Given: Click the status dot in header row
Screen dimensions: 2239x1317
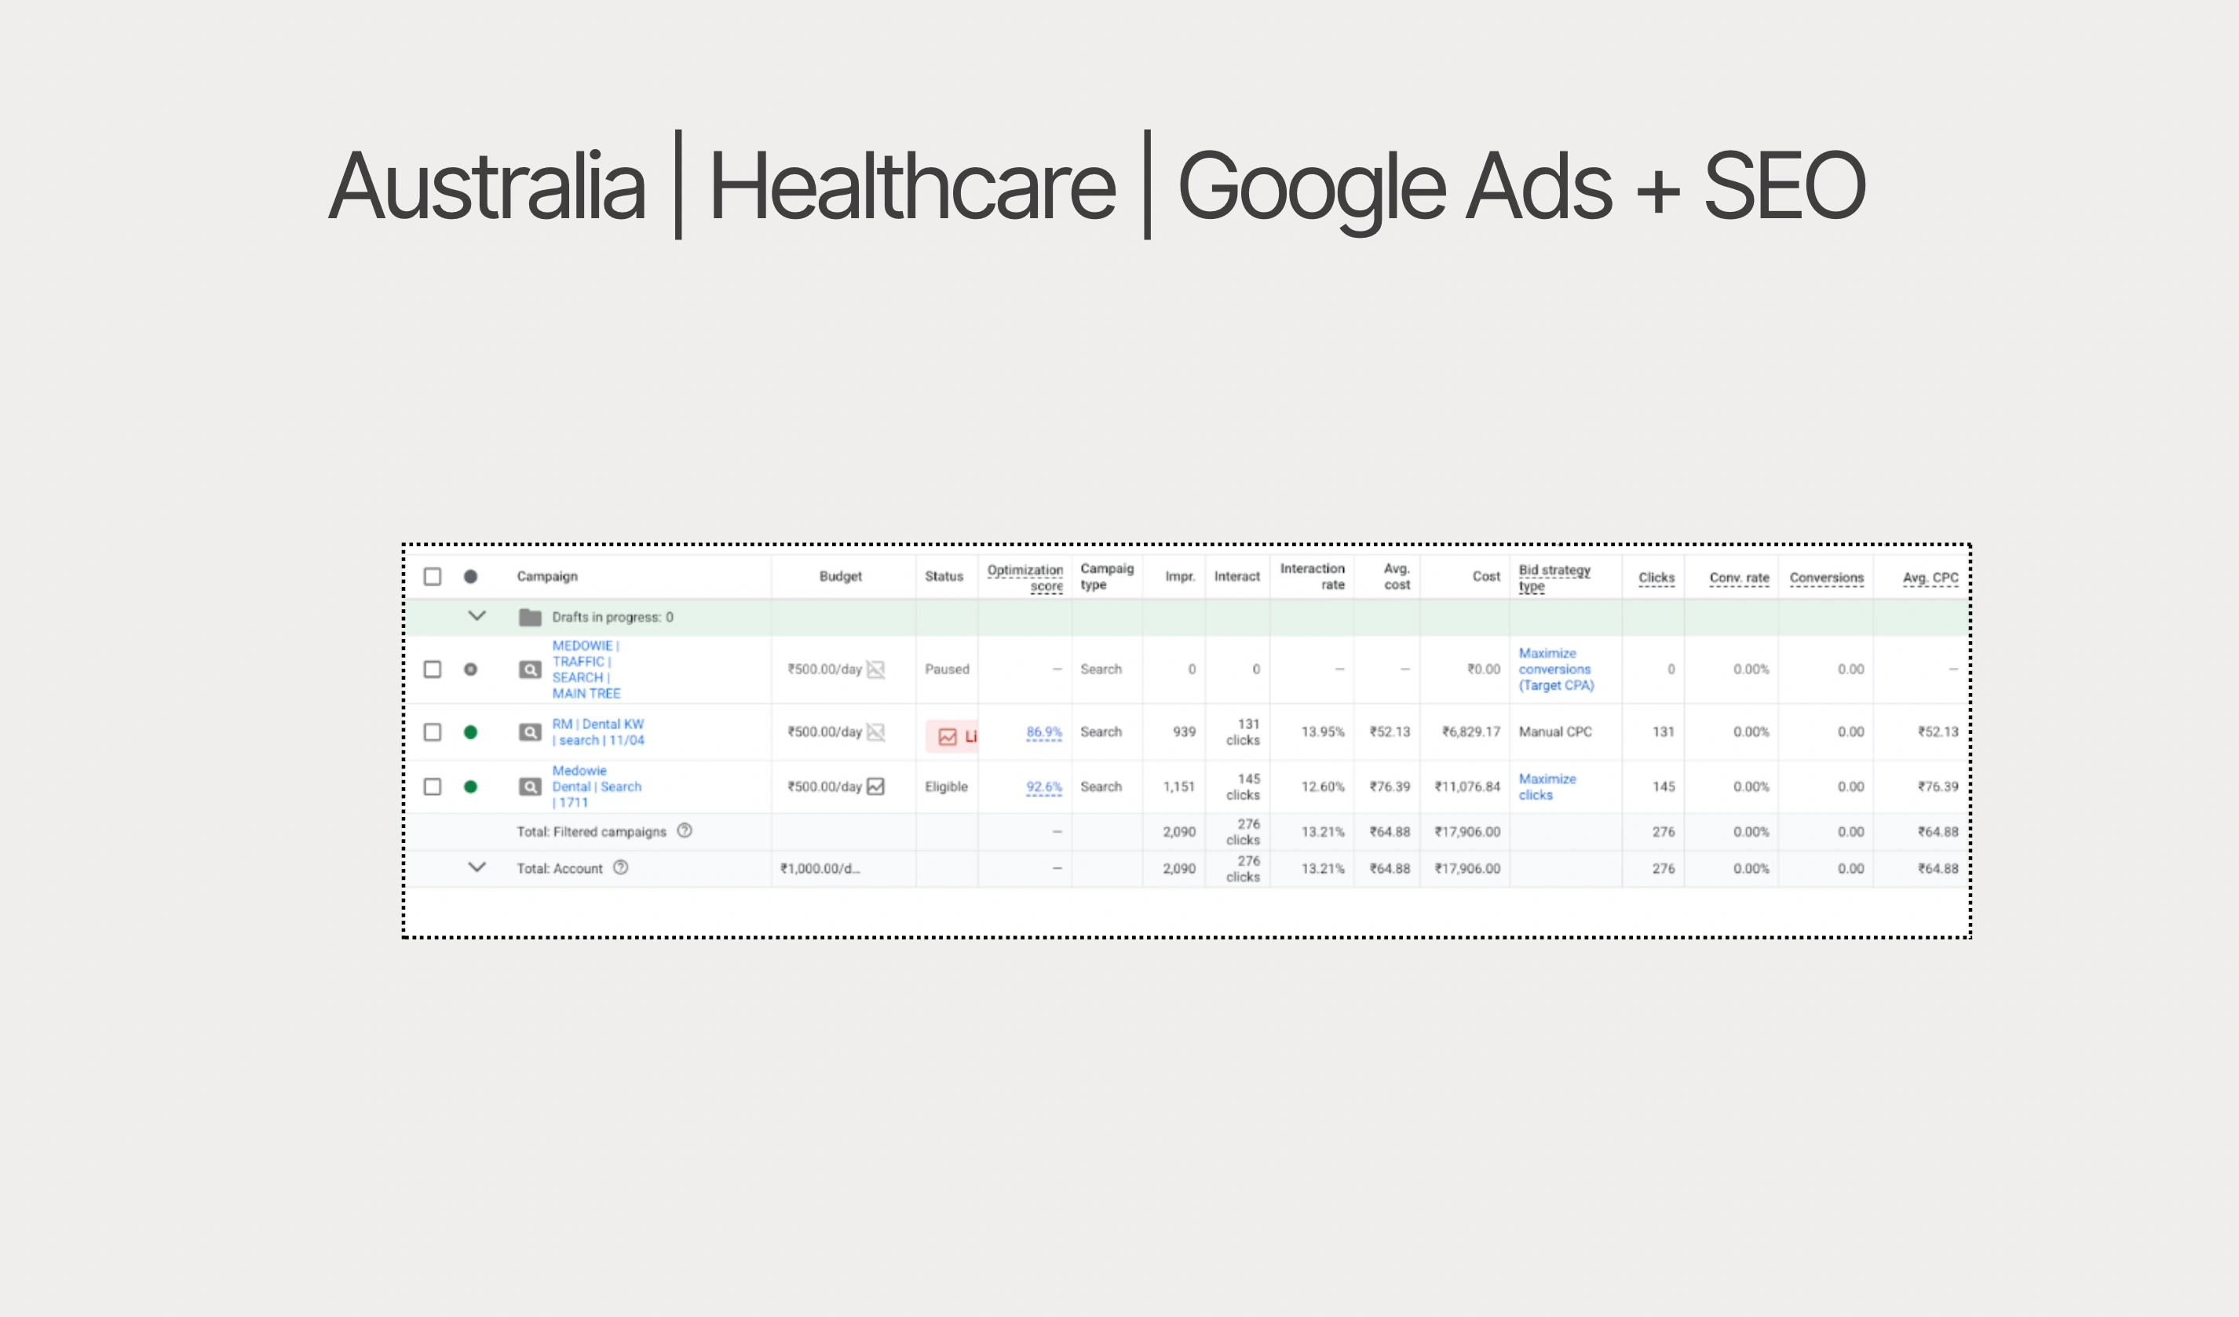Looking at the screenshot, I should point(471,576).
